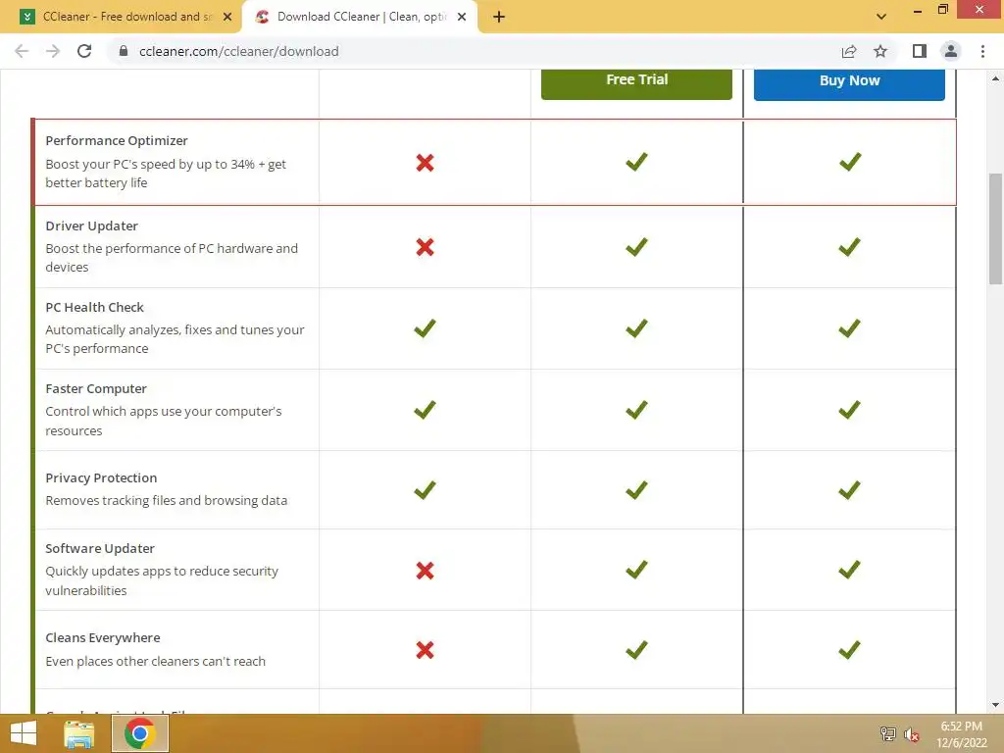Click Buy Now column checkmark for Software Updater
Viewport: 1004px width, 753px height.
click(849, 570)
